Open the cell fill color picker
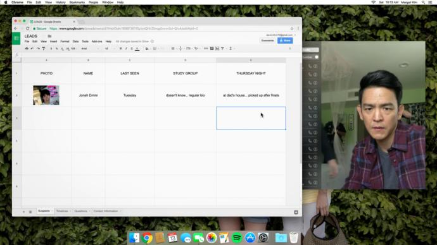This screenshot has width=437, height=245. click(147, 49)
